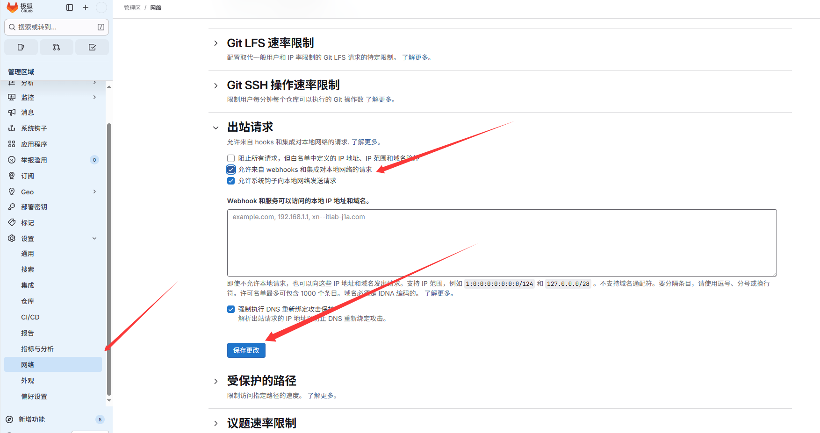Click the sidebar scroll-down arrow
The height and width of the screenshot is (433, 820).
point(109,400)
